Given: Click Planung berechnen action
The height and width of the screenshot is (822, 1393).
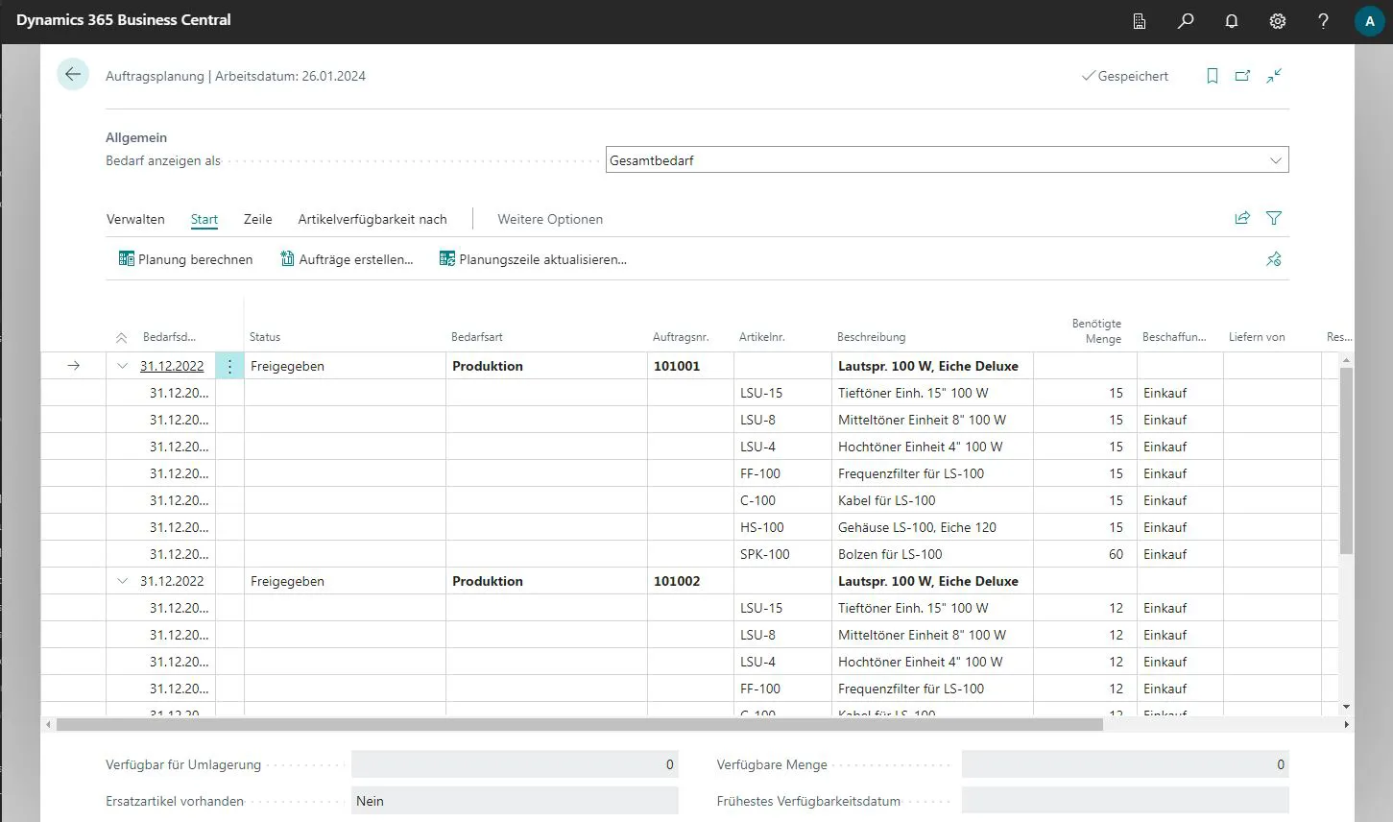Looking at the screenshot, I should pos(185,259).
